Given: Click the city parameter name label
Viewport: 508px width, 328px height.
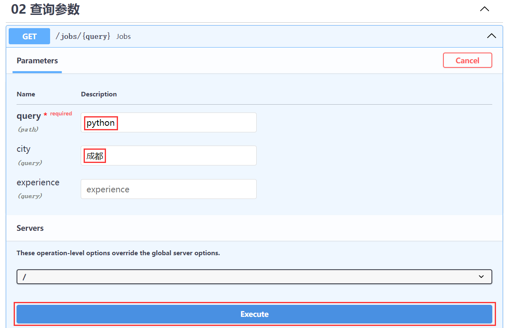Looking at the screenshot, I should [x=24, y=149].
